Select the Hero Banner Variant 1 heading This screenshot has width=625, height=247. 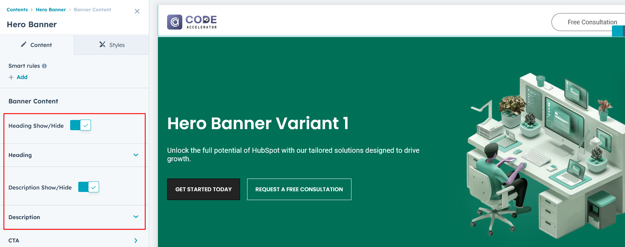coord(258,123)
